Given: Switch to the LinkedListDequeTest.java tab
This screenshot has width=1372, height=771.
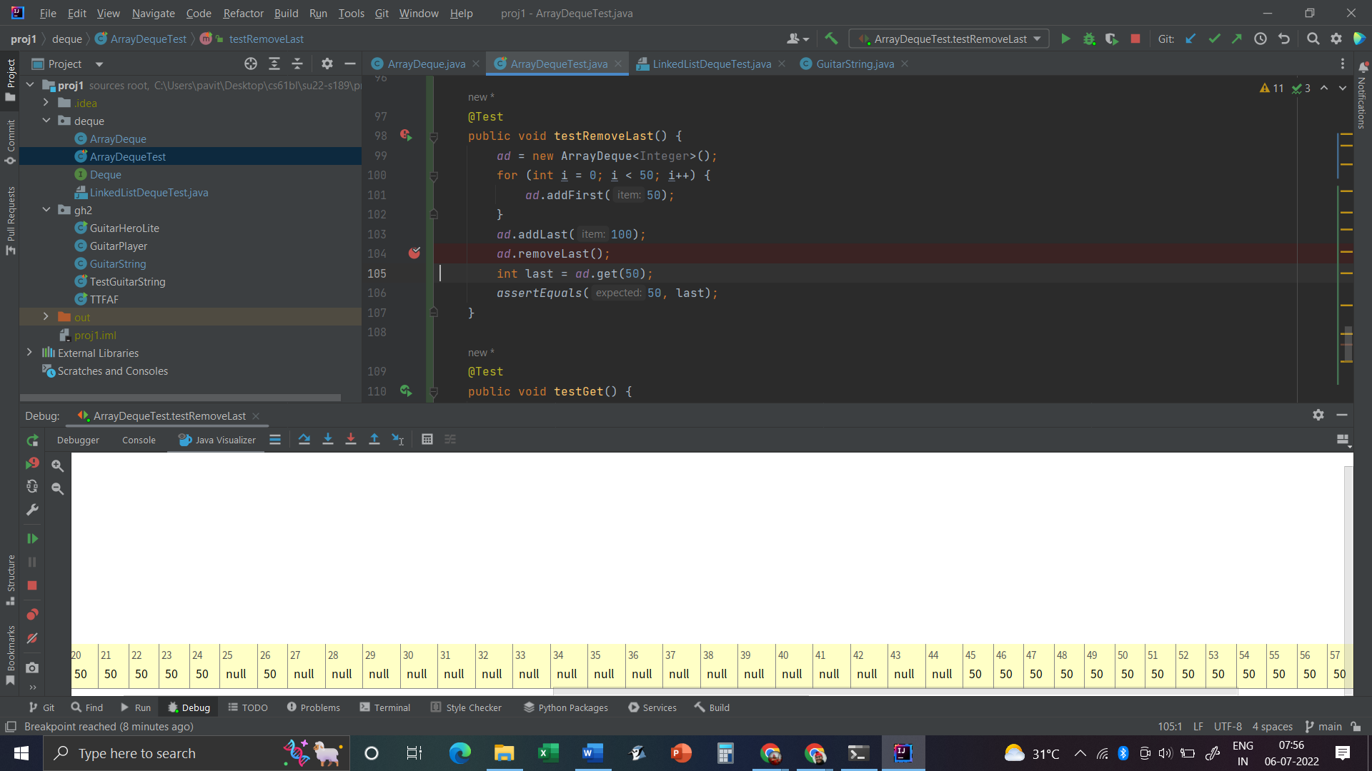Looking at the screenshot, I should coord(711,64).
